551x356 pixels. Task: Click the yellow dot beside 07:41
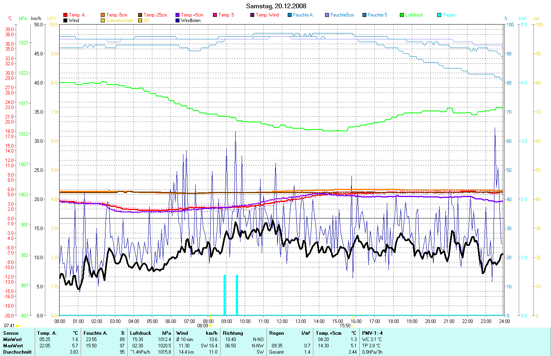tap(17, 326)
